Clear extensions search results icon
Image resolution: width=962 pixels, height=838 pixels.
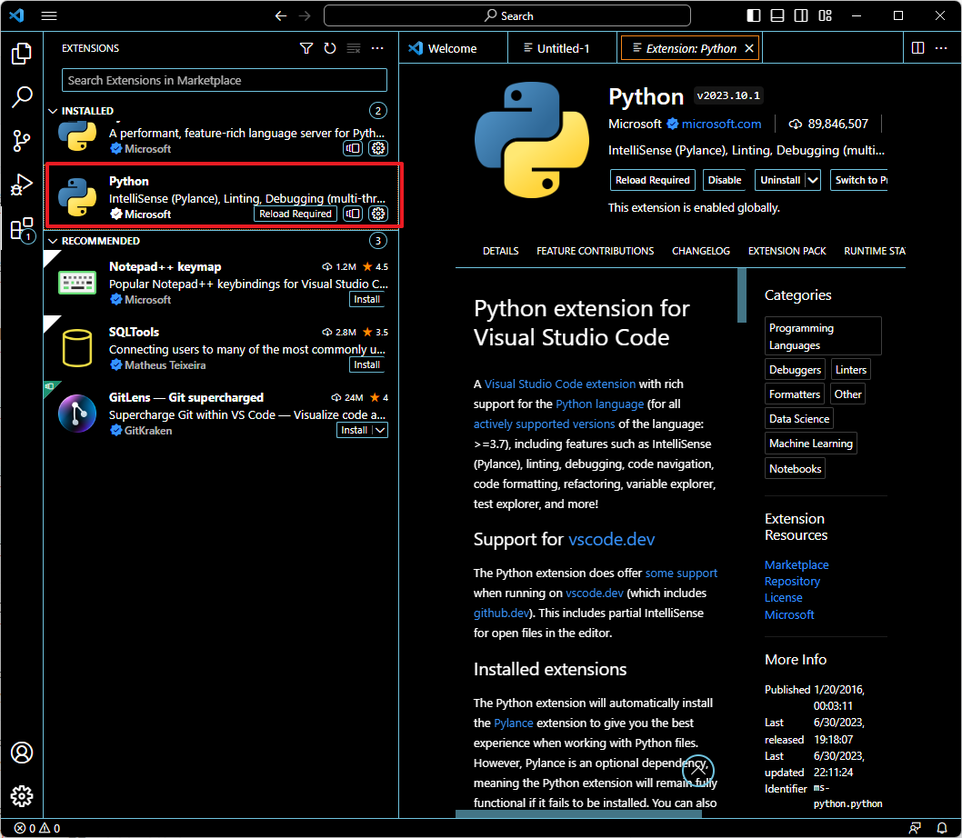tap(354, 48)
